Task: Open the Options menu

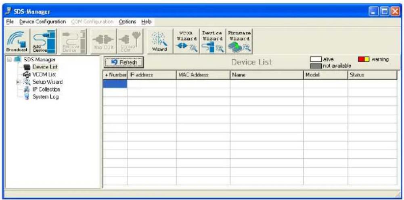Action: tap(127, 22)
